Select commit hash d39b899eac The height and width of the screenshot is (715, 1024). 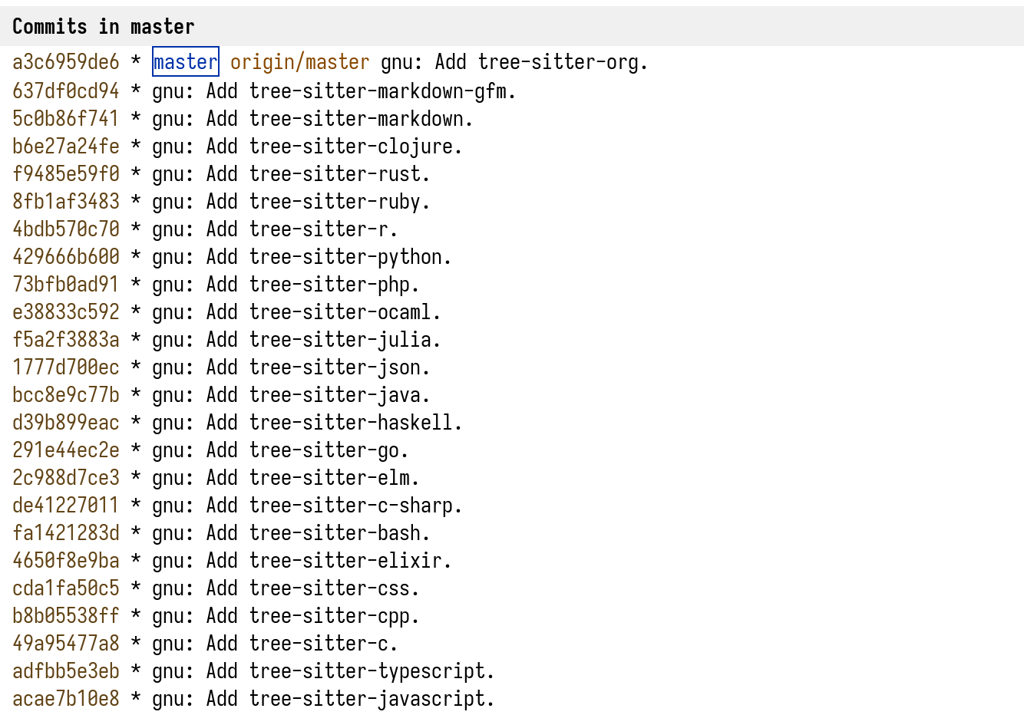(x=66, y=423)
